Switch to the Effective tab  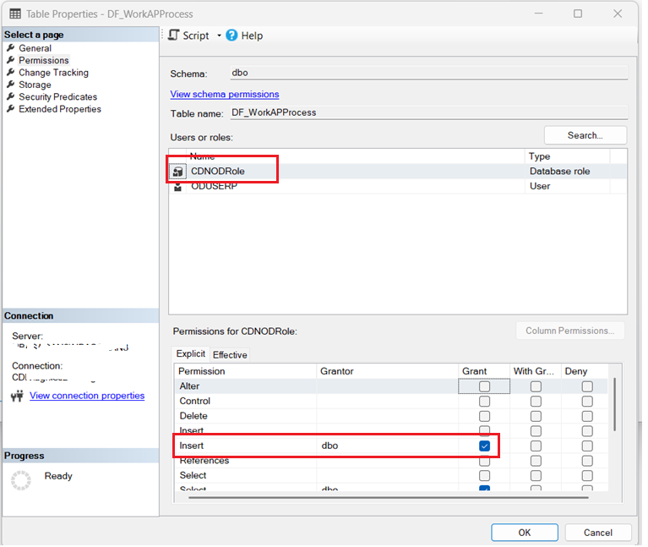tap(230, 355)
